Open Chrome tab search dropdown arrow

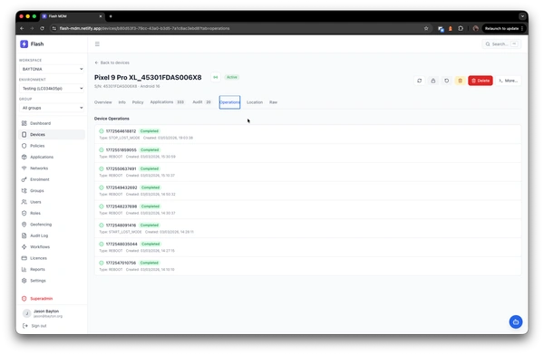(522, 16)
